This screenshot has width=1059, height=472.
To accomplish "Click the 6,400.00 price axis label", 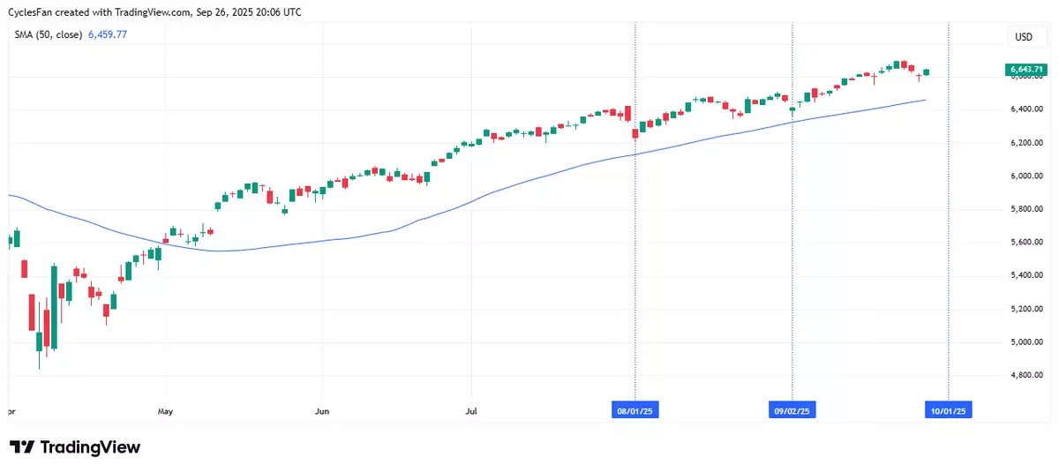I will coord(1025,109).
